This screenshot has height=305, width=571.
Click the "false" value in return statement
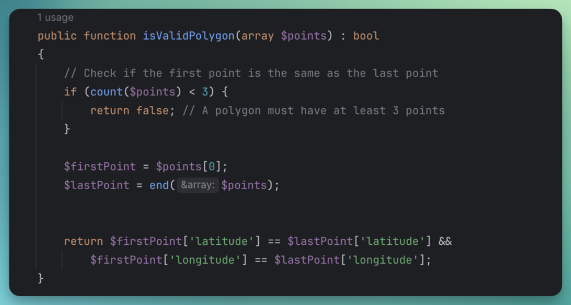pos(152,110)
